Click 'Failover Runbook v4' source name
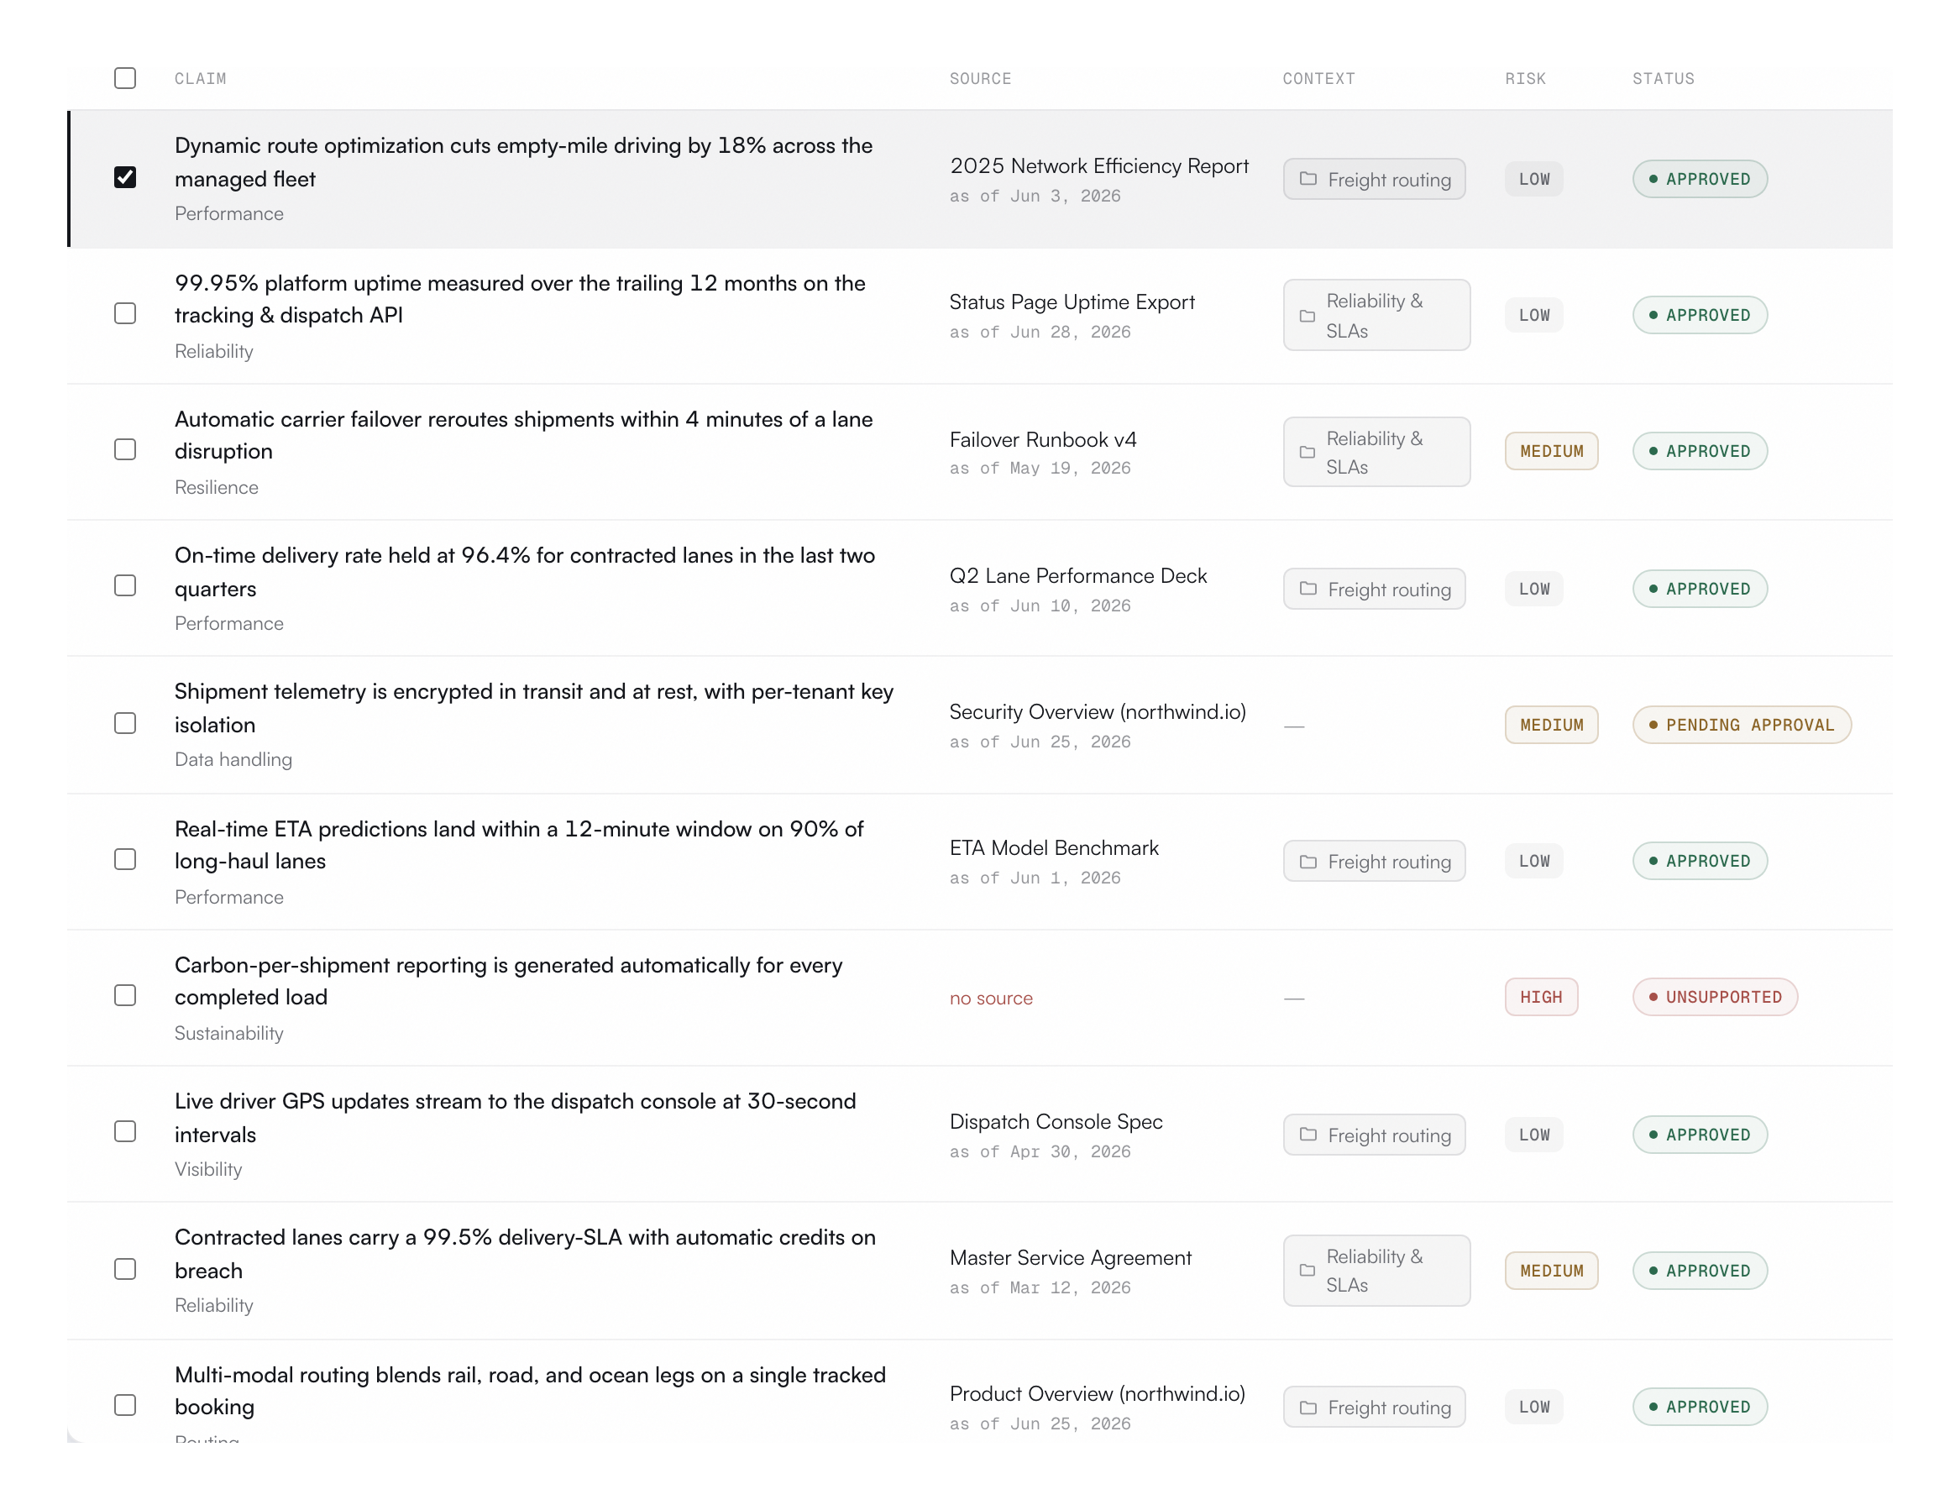Image resolution: width=1960 pixels, height=1510 pixels. 1043,440
